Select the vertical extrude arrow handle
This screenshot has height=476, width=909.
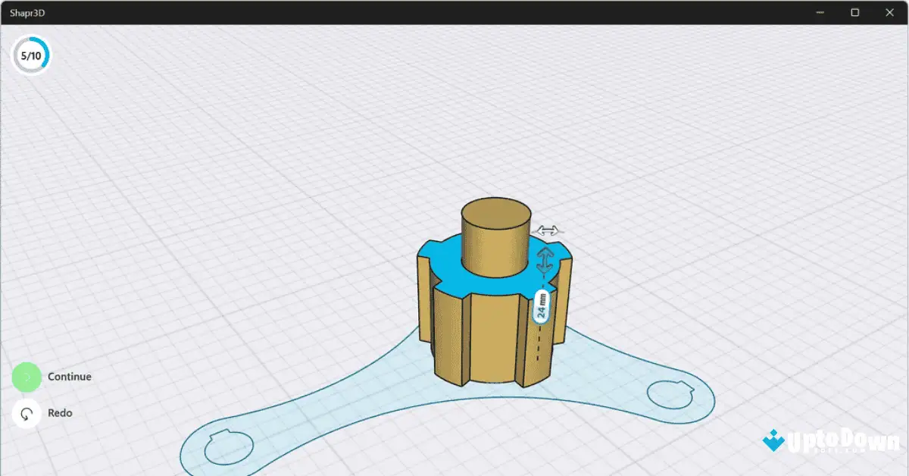point(545,261)
